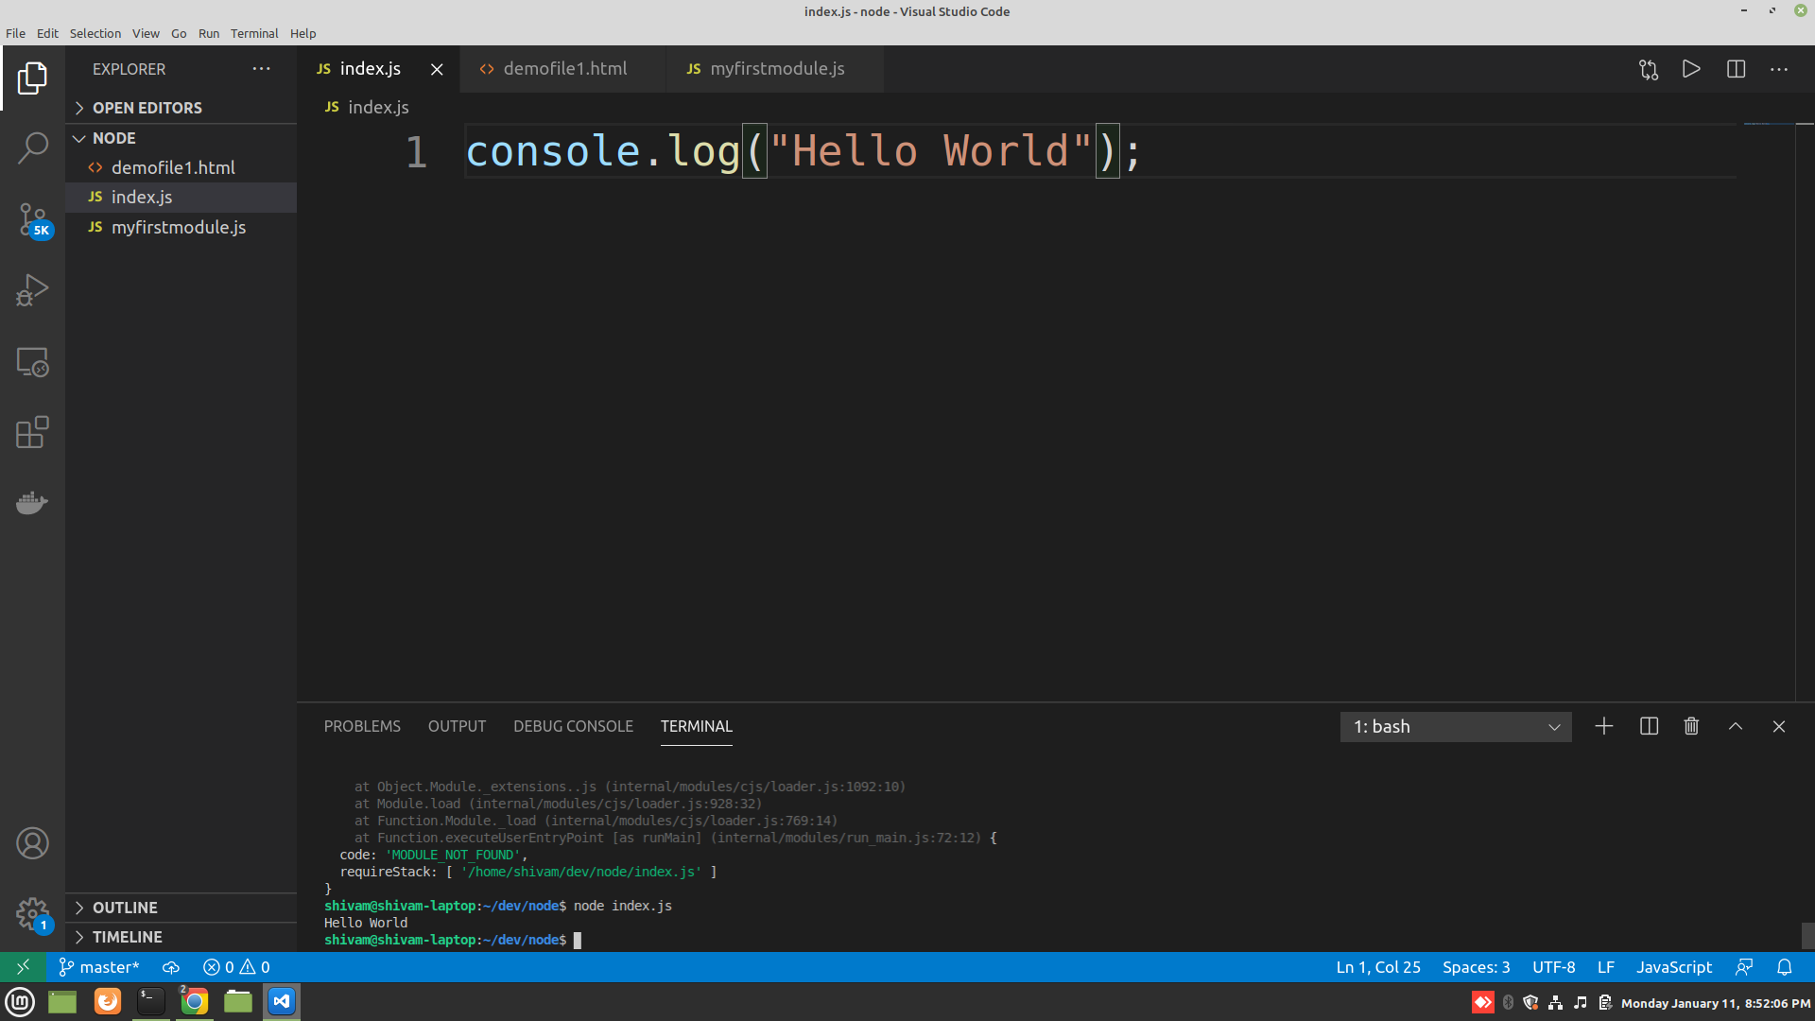Open Run and Debug view

pos(32,290)
